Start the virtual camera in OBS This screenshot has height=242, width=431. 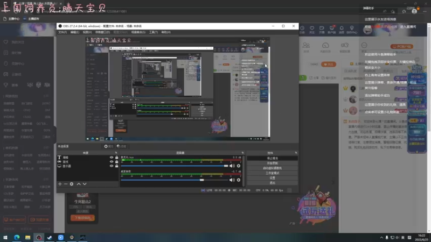(272, 168)
